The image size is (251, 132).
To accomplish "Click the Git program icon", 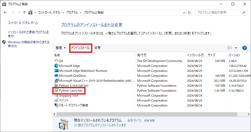I will click(x=56, y=61).
